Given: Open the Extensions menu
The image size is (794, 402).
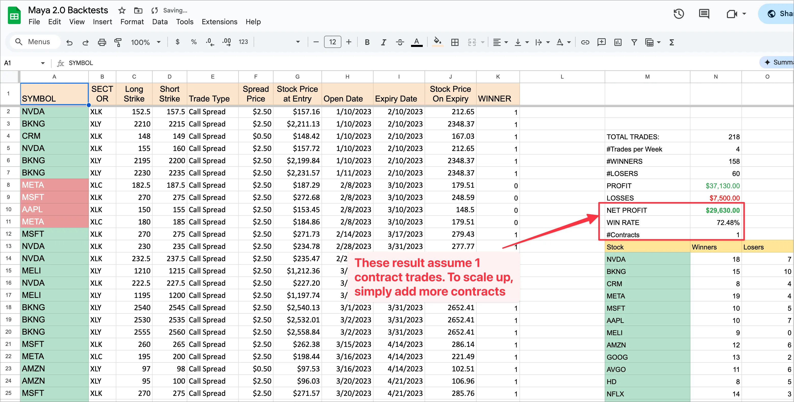Looking at the screenshot, I should (x=219, y=22).
